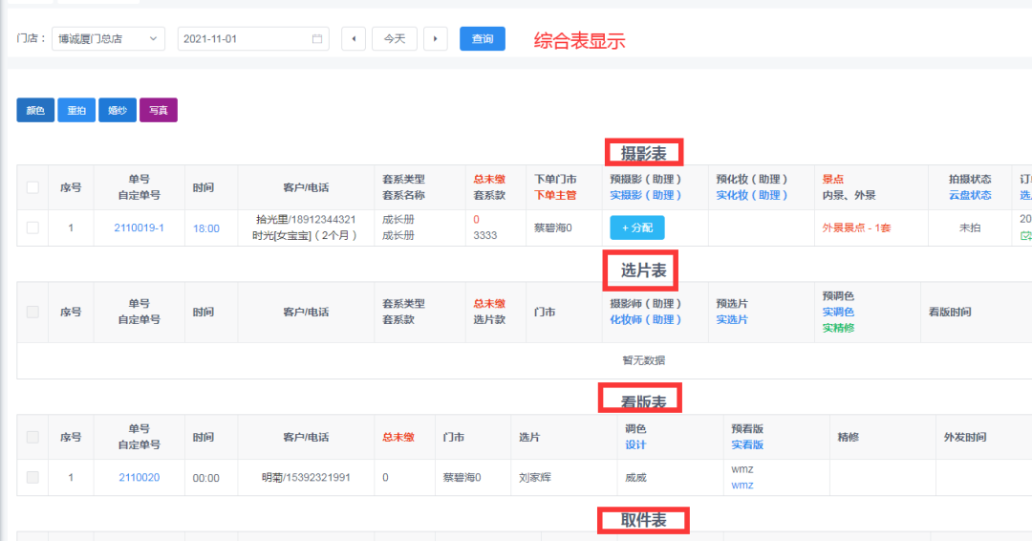Click the 颜色 button
This screenshot has width=1032, height=541.
coord(35,110)
